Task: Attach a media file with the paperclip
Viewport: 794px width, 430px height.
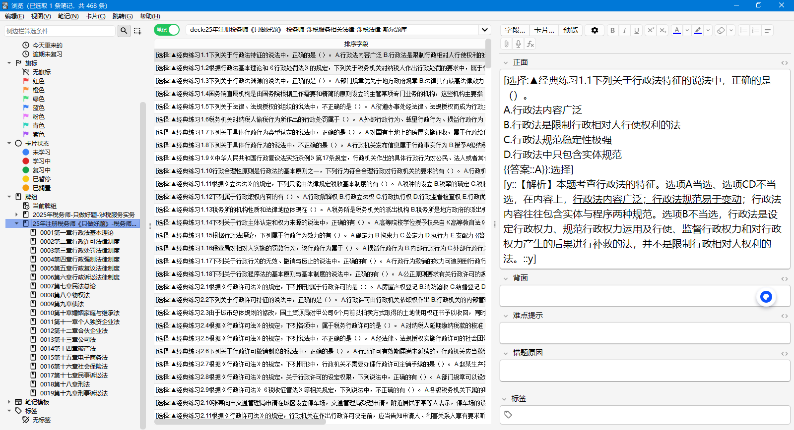Action: (x=506, y=44)
